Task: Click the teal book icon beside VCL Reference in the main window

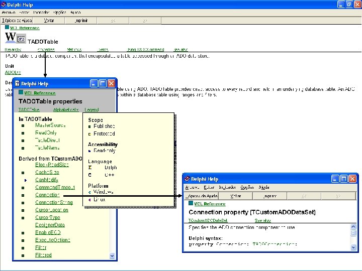Action: click(x=7, y=28)
